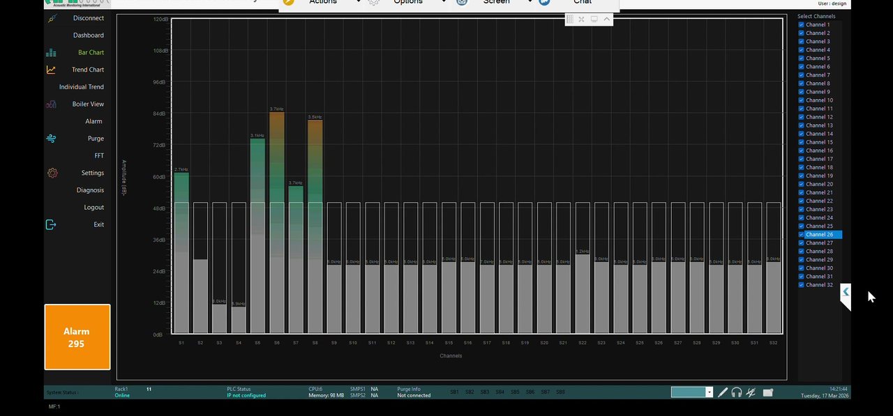Click the Purge wind icon

[x=51, y=139]
